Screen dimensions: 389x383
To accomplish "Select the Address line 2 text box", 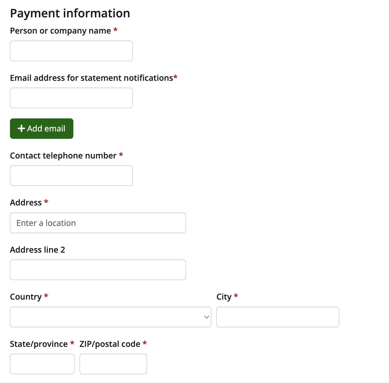I will [x=98, y=270].
